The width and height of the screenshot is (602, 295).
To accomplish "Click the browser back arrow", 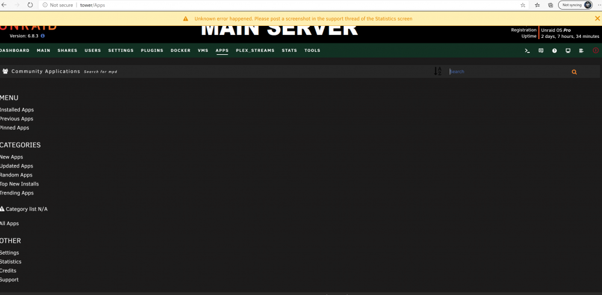I will (4, 5).
